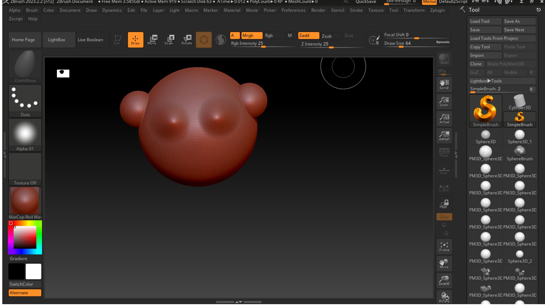Toggle the Mrgb paint mode
The width and height of the screenshot is (545, 307).
(251, 35)
